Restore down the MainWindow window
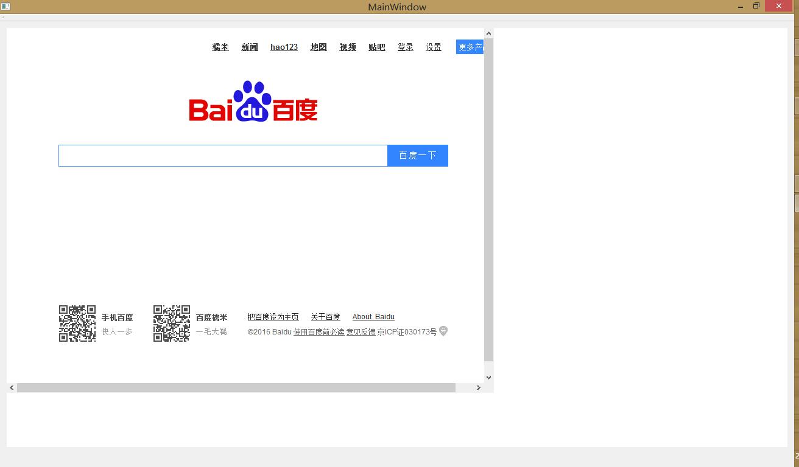This screenshot has width=799, height=467. coord(756,6)
